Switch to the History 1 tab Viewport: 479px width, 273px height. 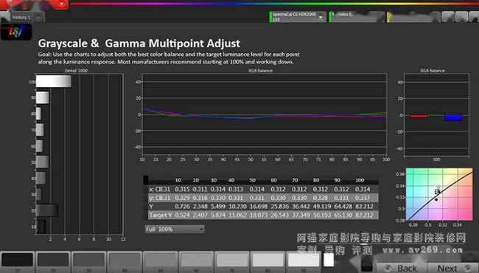pyautogui.click(x=21, y=18)
